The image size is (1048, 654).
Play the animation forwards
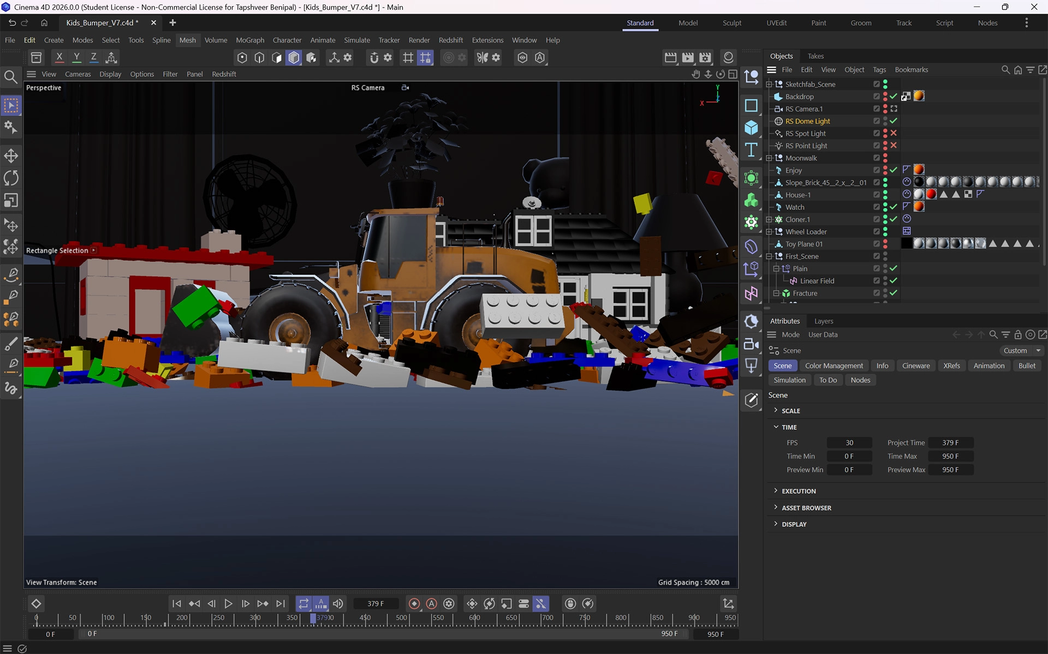(x=228, y=604)
